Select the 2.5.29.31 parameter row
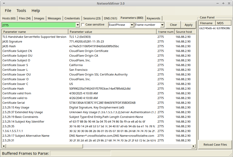This screenshot has height=157, width=233. (99, 140)
